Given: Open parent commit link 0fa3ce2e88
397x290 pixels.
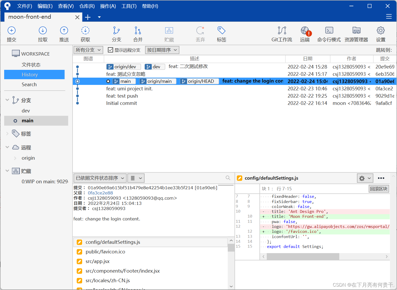Looking at the screenshot, I should [100, 193].
